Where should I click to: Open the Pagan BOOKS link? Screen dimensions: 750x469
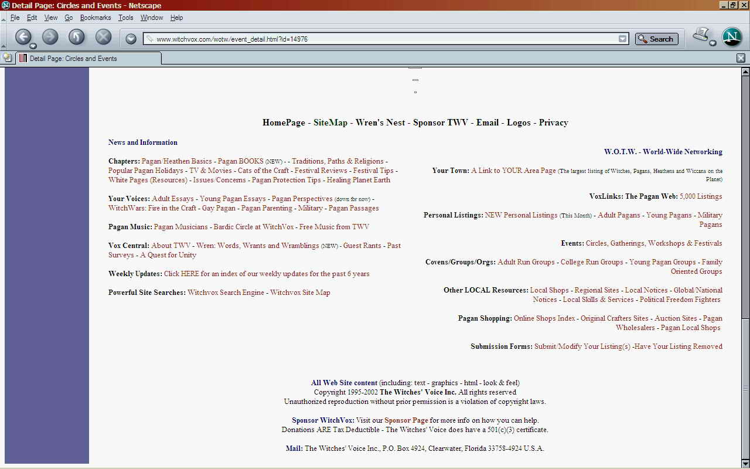tap(241, 161)
